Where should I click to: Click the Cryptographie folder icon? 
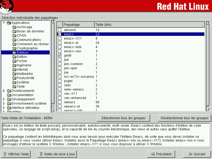14,48
